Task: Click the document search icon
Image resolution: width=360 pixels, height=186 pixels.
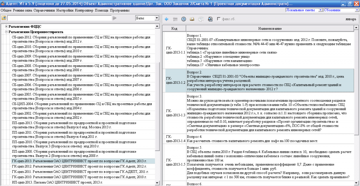Action: [210, 19]
